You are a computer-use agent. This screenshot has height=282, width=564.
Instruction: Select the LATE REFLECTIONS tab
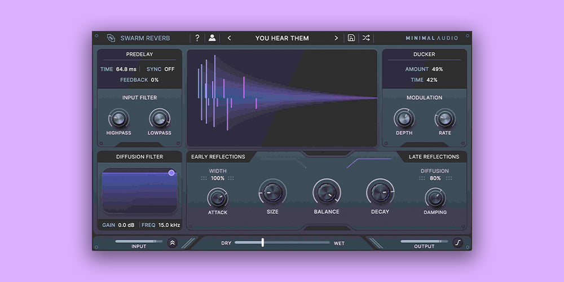coord(434,157)
